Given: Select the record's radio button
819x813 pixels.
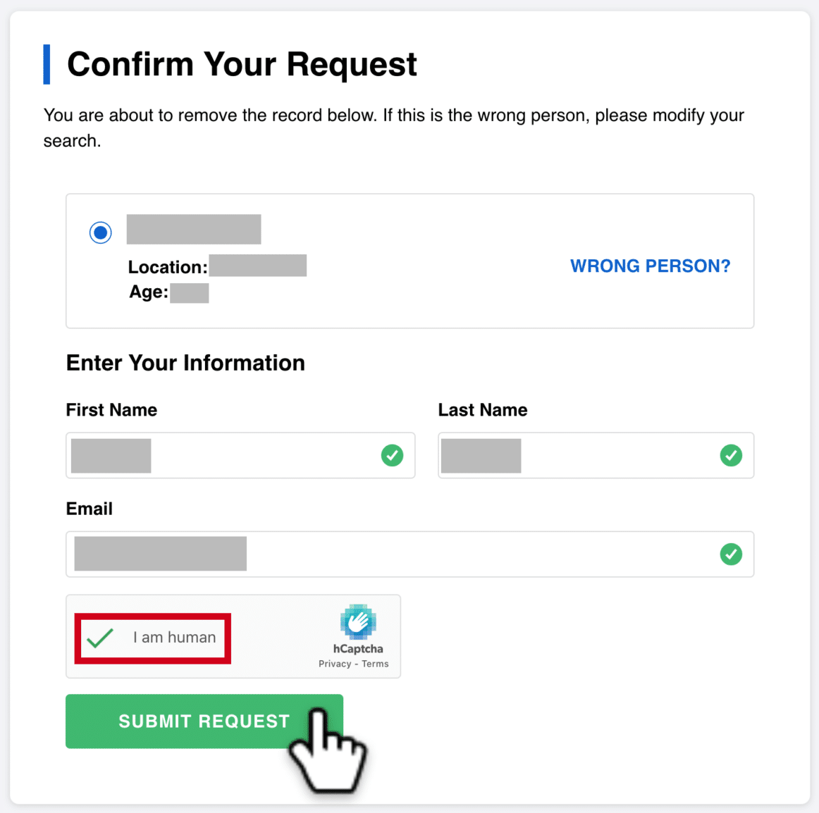Looking at the screenshot, I should pyautogui.click(x=101, y=232).
